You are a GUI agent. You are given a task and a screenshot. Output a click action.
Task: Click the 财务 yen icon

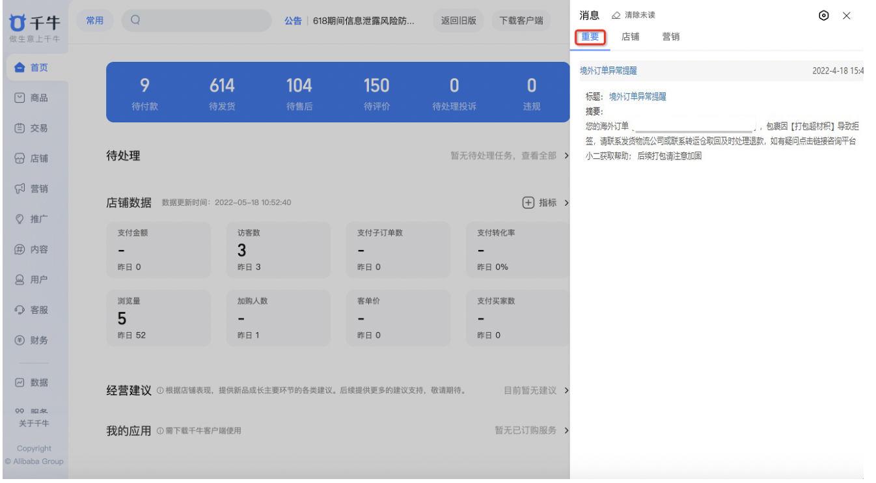[20, 340]
